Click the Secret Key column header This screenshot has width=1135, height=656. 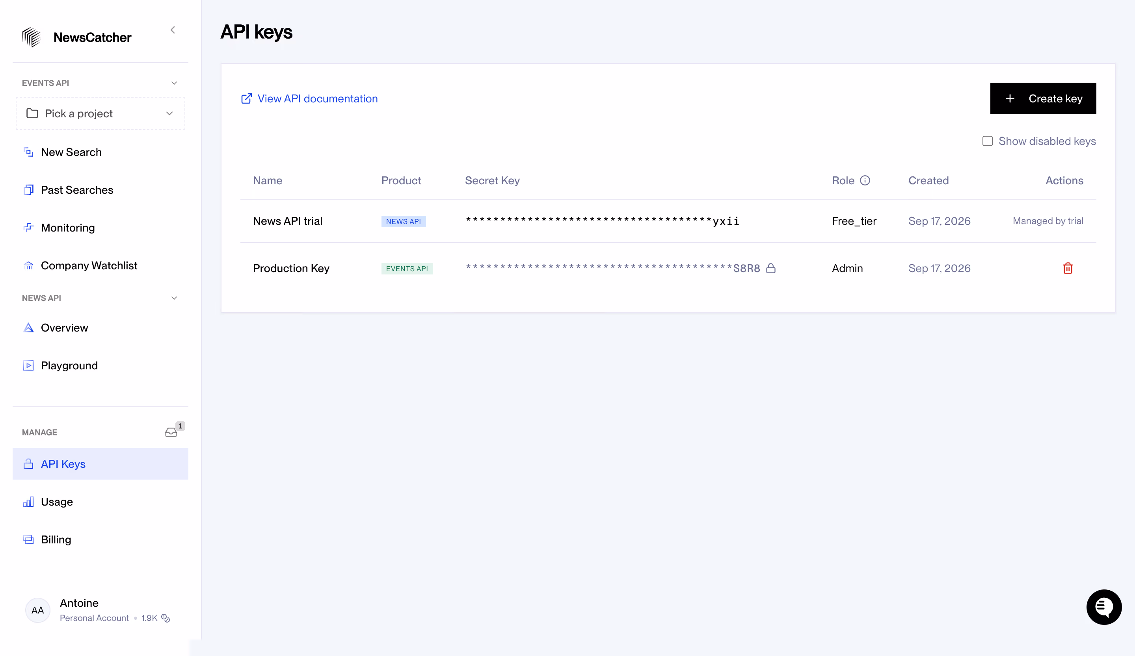(x=492, y=180)
